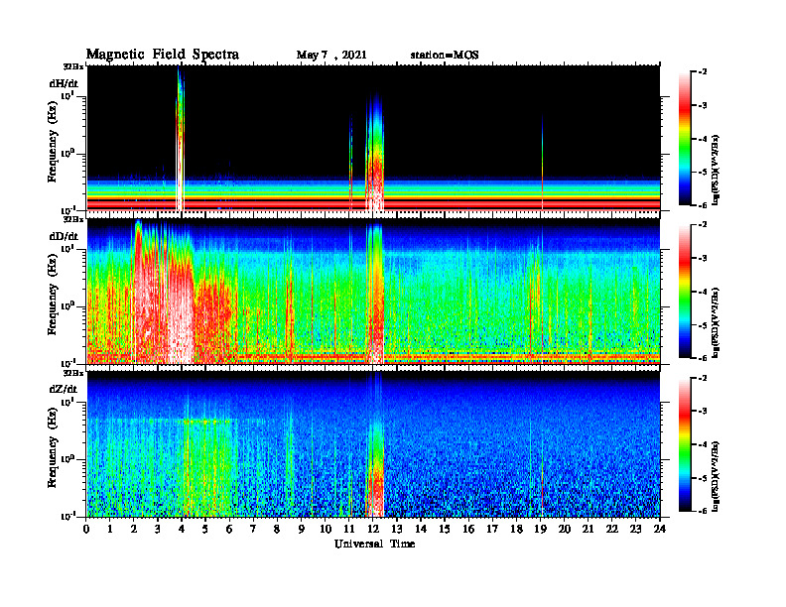Image resolution: width=786 pixels, height=607 pixels.
Task: Click the '-2' tick on dH/dt color bar
Action: click(702, 72)
